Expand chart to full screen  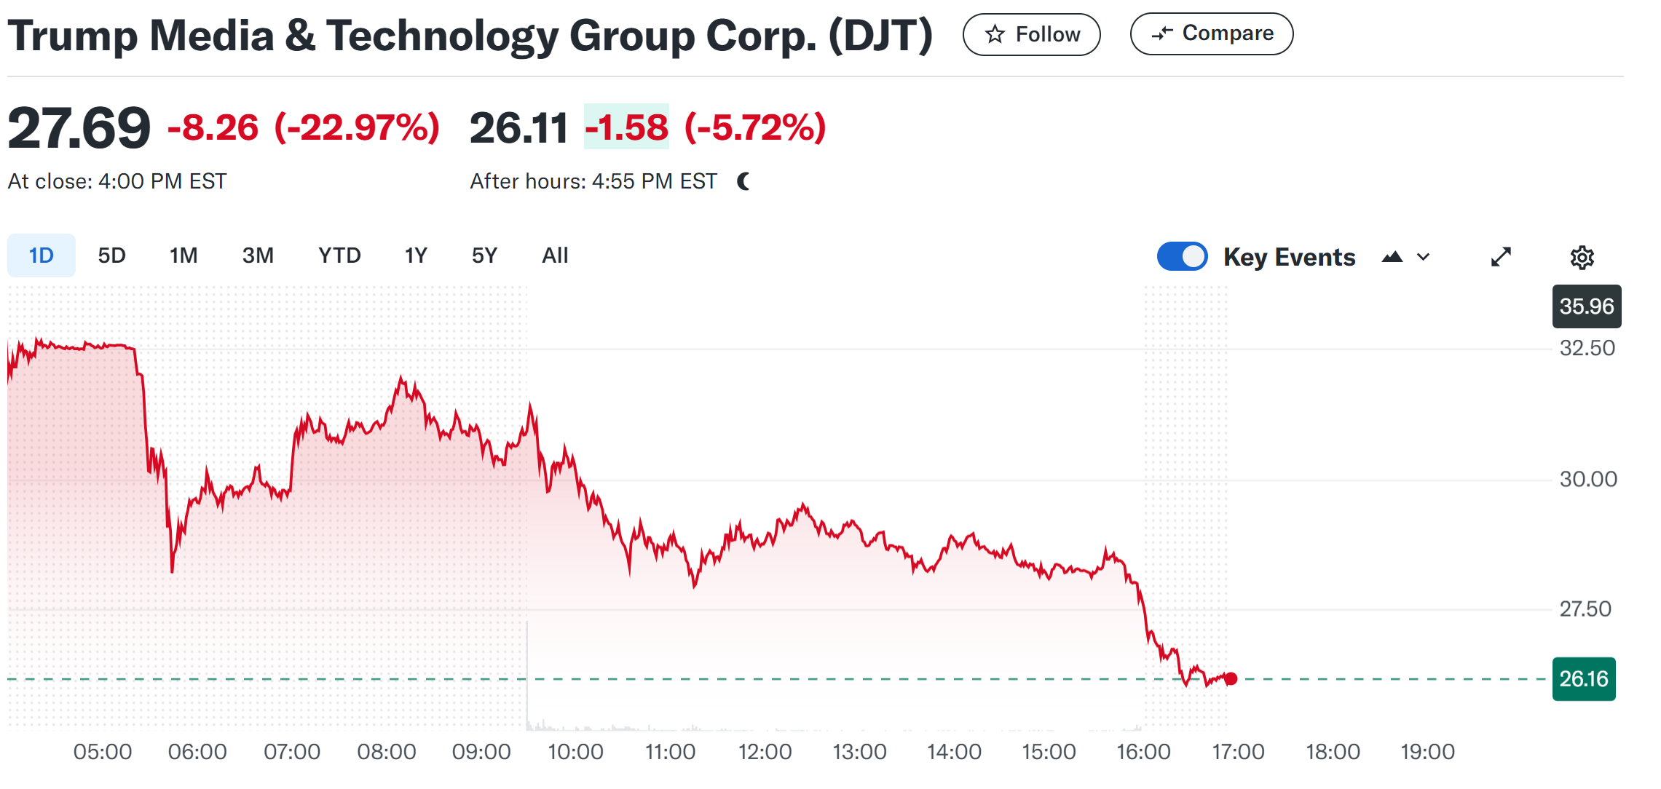click(x=1501, y=257)
